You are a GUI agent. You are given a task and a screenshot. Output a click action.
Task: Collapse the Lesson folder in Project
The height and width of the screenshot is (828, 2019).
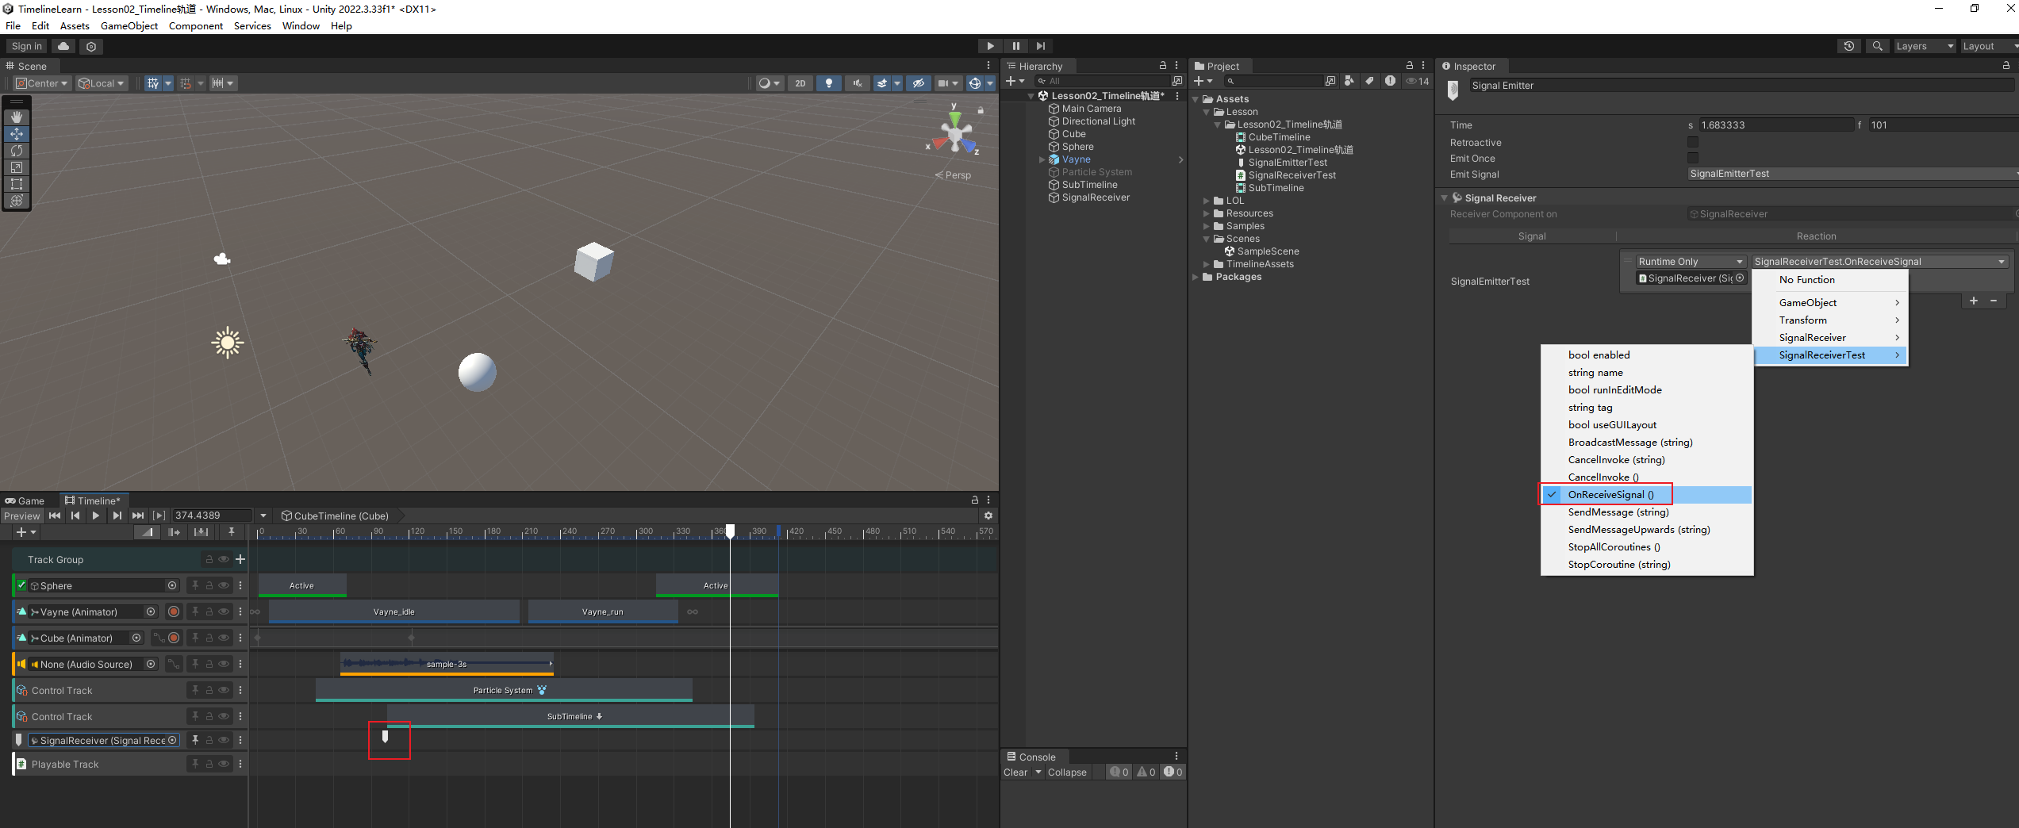(x=1207, y=112)
